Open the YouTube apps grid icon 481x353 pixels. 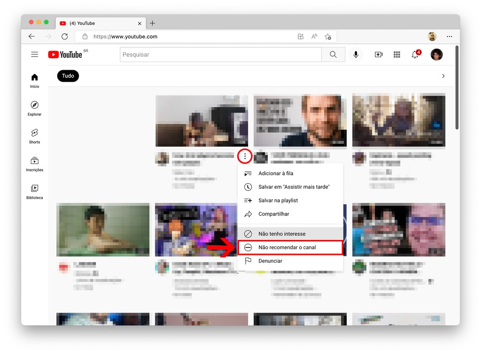pyautogui.click(x=397, y=55)
